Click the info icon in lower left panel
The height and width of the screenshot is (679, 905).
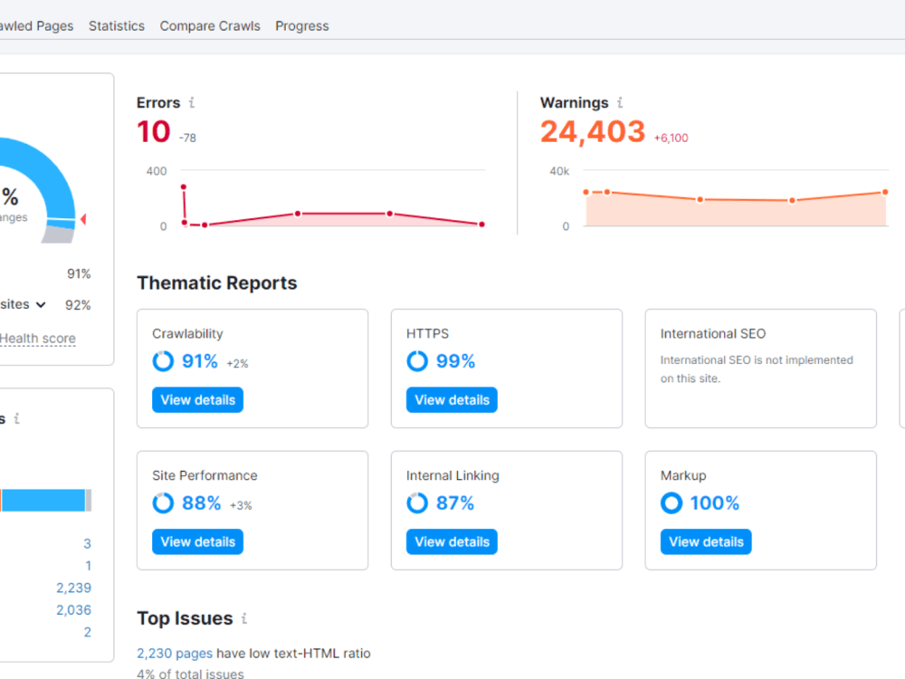(16, 418)
